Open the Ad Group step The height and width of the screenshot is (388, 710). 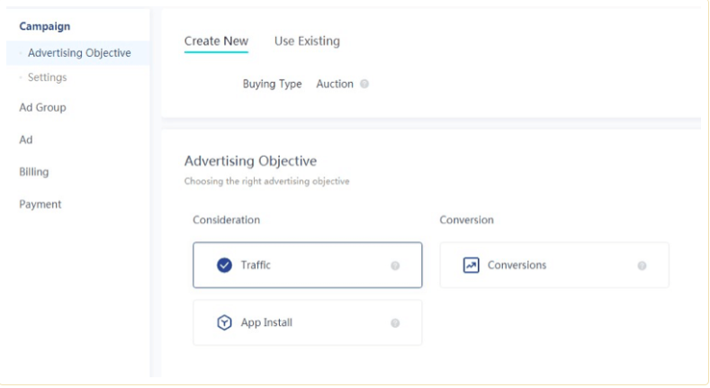point(42,107)
